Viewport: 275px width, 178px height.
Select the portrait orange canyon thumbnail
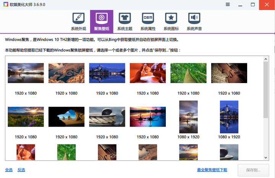(x=26, y=152)
